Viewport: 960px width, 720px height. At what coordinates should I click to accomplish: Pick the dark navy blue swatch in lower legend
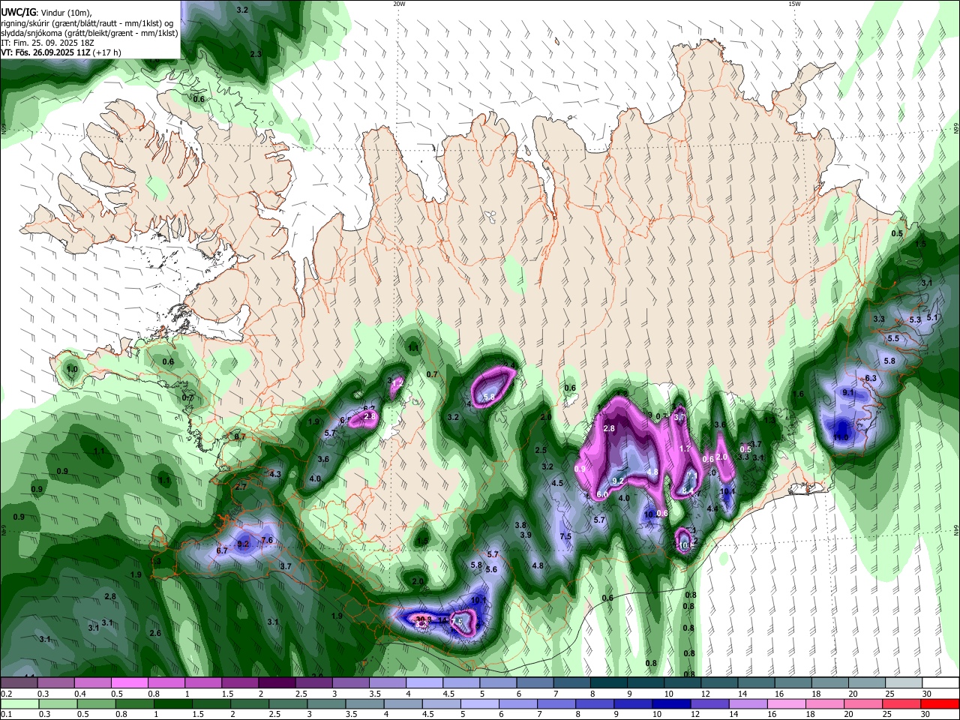click(670, 703)
